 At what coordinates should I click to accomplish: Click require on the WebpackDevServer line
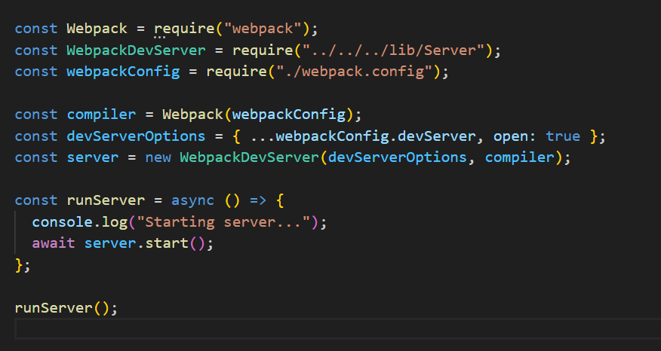[x=263, y=50]
